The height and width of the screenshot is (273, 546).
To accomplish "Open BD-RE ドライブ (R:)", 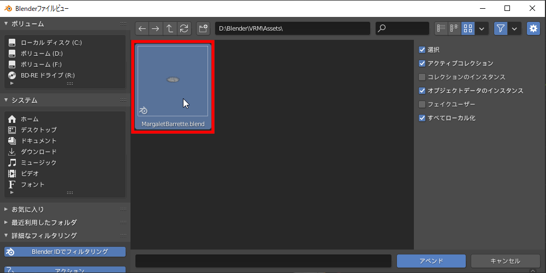I will tap(65, 75).
